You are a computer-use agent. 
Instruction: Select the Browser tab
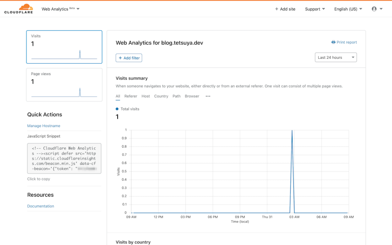tap(192, 96)
